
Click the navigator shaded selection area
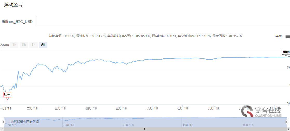point(145,122)
